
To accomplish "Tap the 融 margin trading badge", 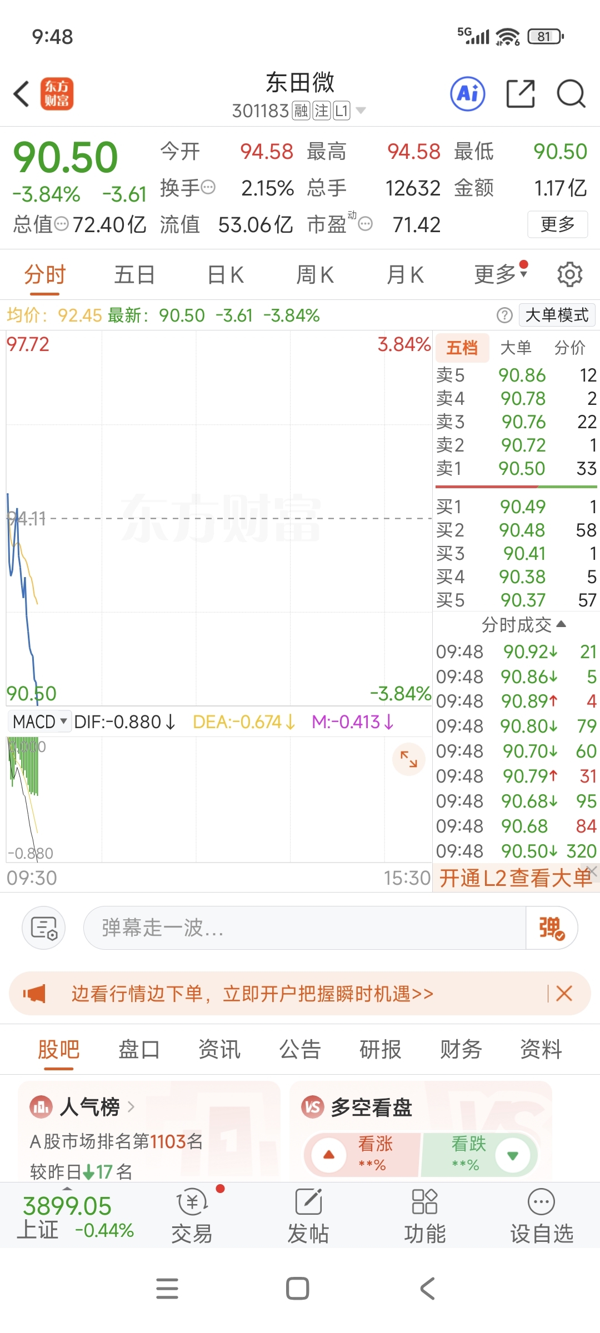I will tap(301, 111).
